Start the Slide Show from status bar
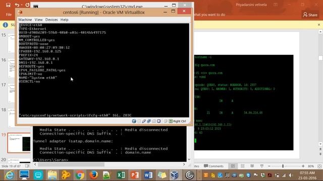This screenshot has width=323, height=181. tap(261, 166)
